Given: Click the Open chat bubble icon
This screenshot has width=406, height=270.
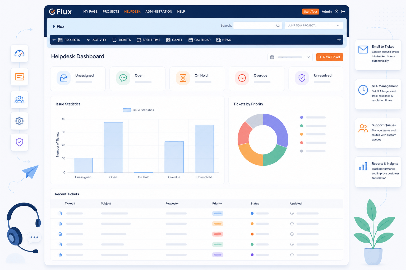Looking at the screenshot, I should tap(123, 78).
